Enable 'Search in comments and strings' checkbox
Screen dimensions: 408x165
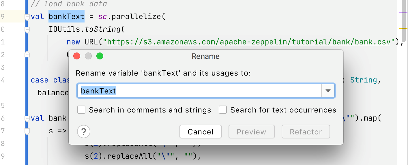point(81,110)
